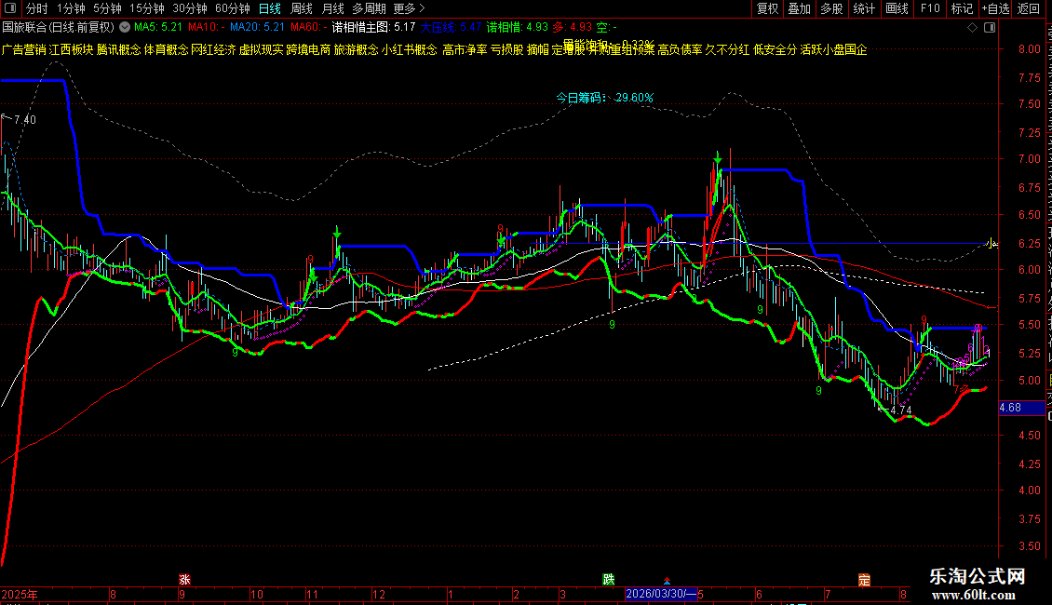Click the diamond marker icon
The width and height of the screenshot is (1052, 605).
tap(972, 28)
